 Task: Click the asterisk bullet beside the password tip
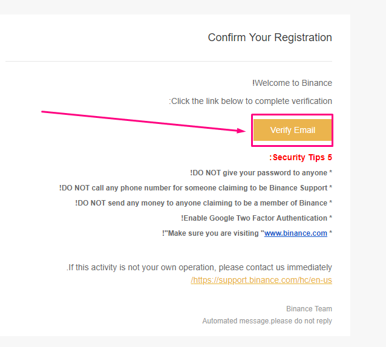click(x=330, y=172)
